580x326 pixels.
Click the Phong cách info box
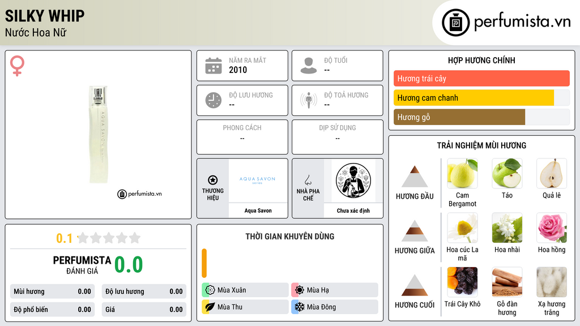tap(242, 137)
